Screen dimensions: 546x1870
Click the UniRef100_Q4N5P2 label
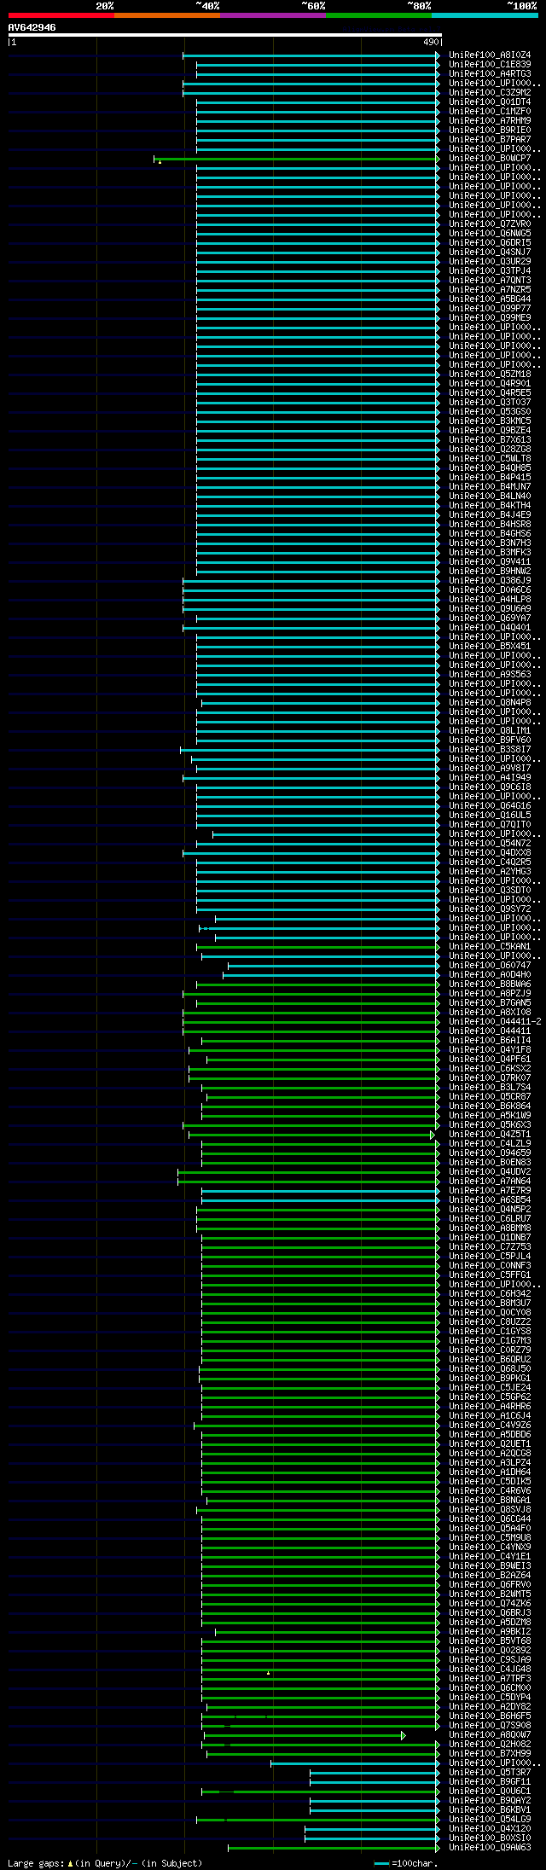click(490, 1210)
